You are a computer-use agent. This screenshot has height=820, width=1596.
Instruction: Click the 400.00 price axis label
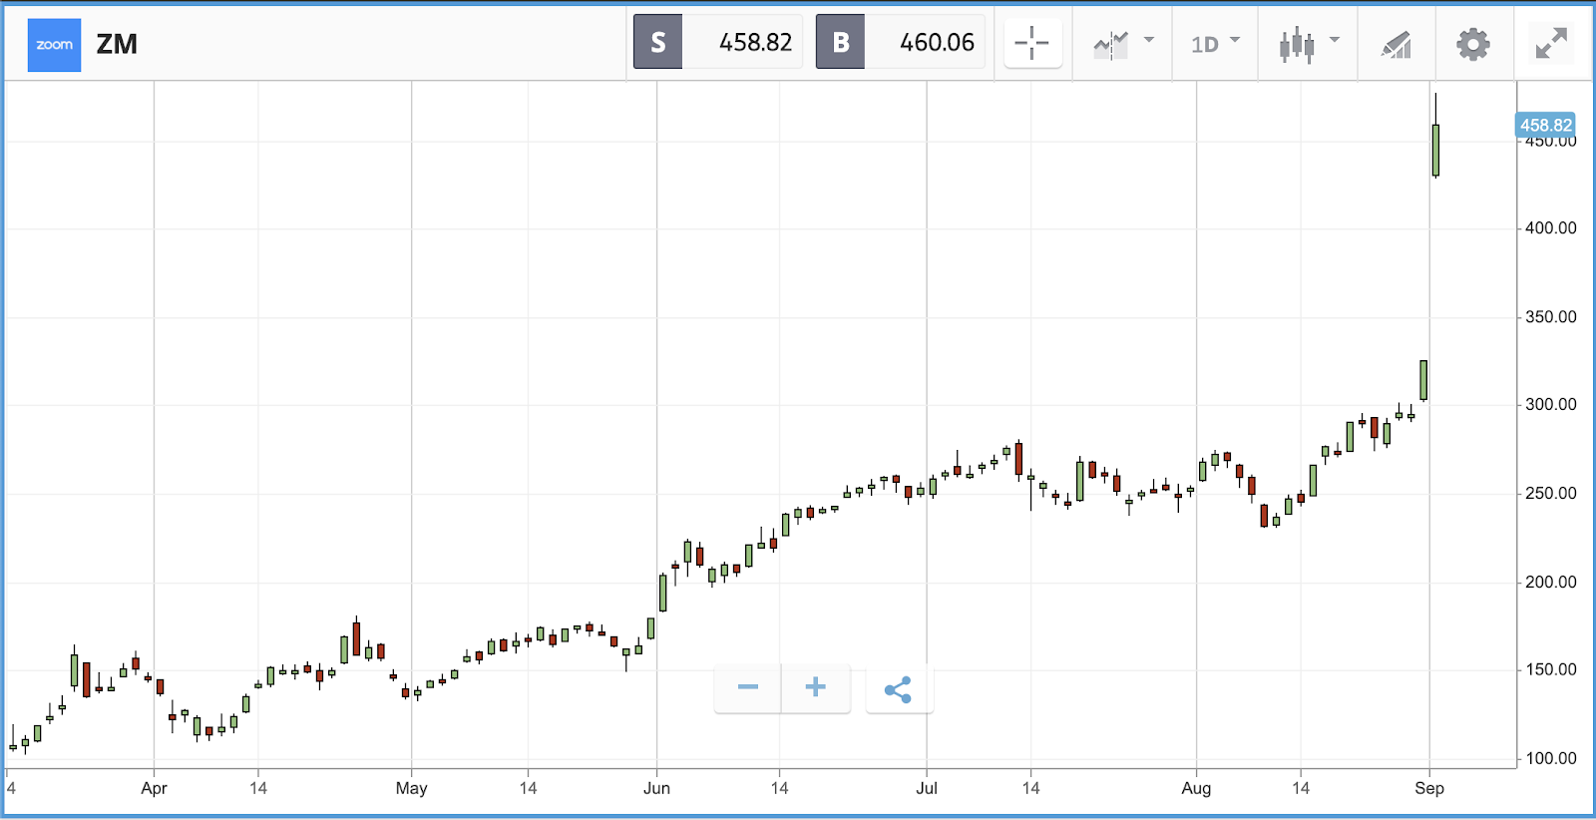click(1551, 228)
